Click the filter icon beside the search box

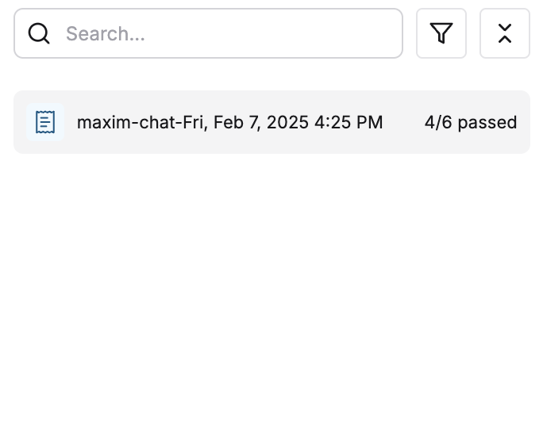point(441,33)
